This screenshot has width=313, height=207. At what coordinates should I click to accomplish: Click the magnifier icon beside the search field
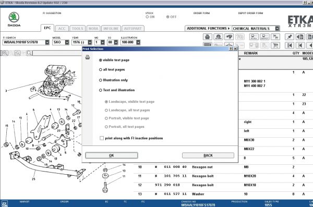point(29,53)
